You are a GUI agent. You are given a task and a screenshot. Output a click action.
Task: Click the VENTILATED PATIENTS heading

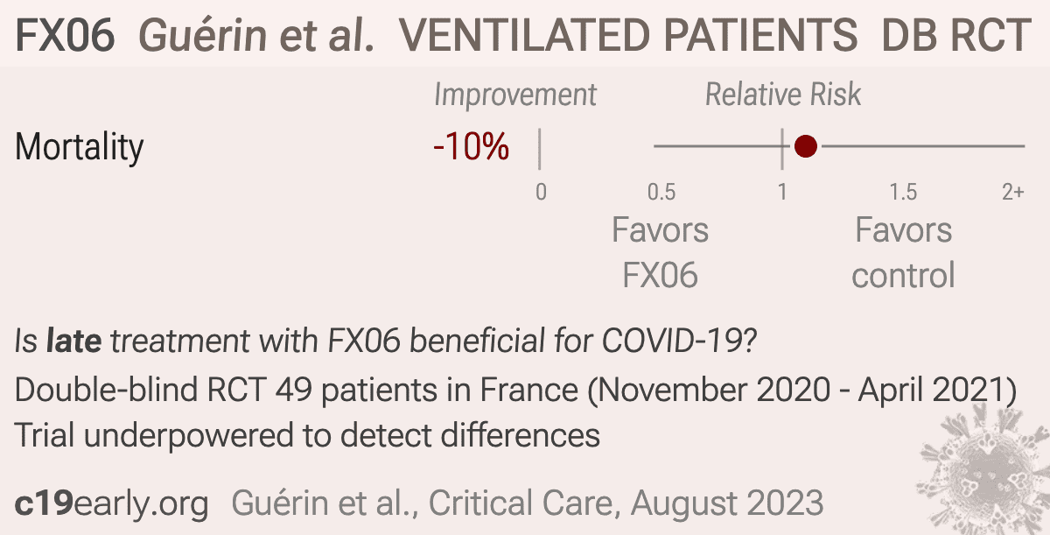pyautogui.click(x=628, y=35)
